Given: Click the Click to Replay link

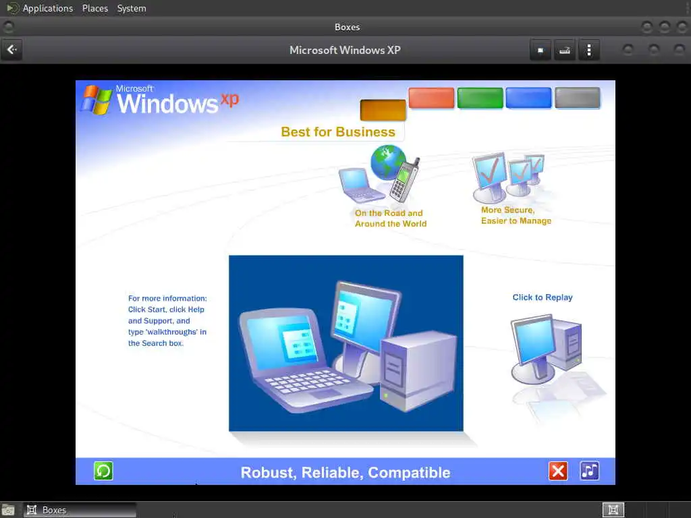Looking at the screenshot, I should click(543, 297).
